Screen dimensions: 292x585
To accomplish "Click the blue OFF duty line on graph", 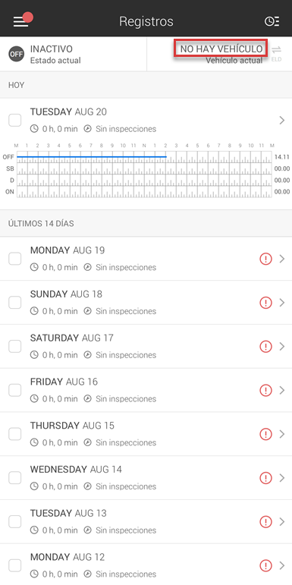I will tap(91, 157).
